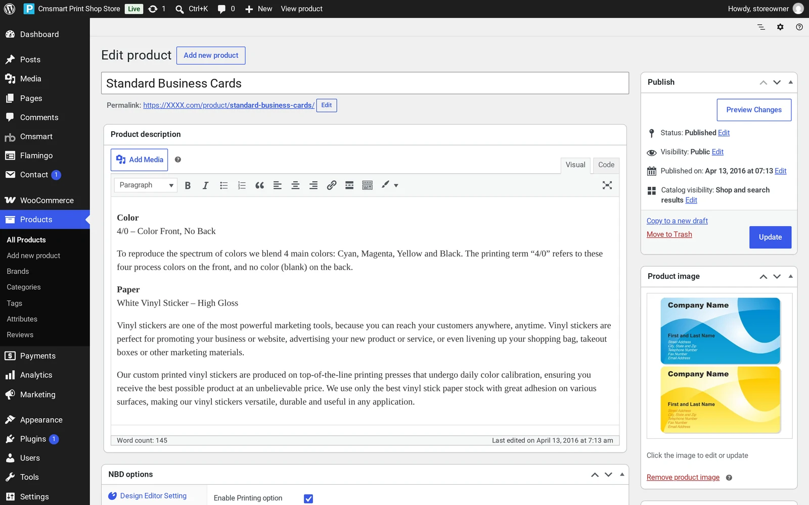This screenshot has height=505, width=809.
Task: Click the WordPress logo in admin bar
Action: click(9, 9)
